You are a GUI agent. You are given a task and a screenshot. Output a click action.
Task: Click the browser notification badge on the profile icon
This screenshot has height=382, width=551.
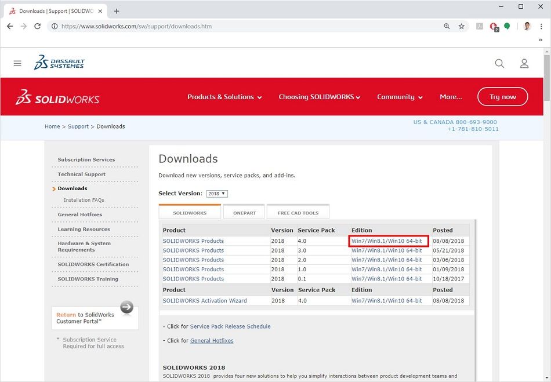(x=496, y=28)
